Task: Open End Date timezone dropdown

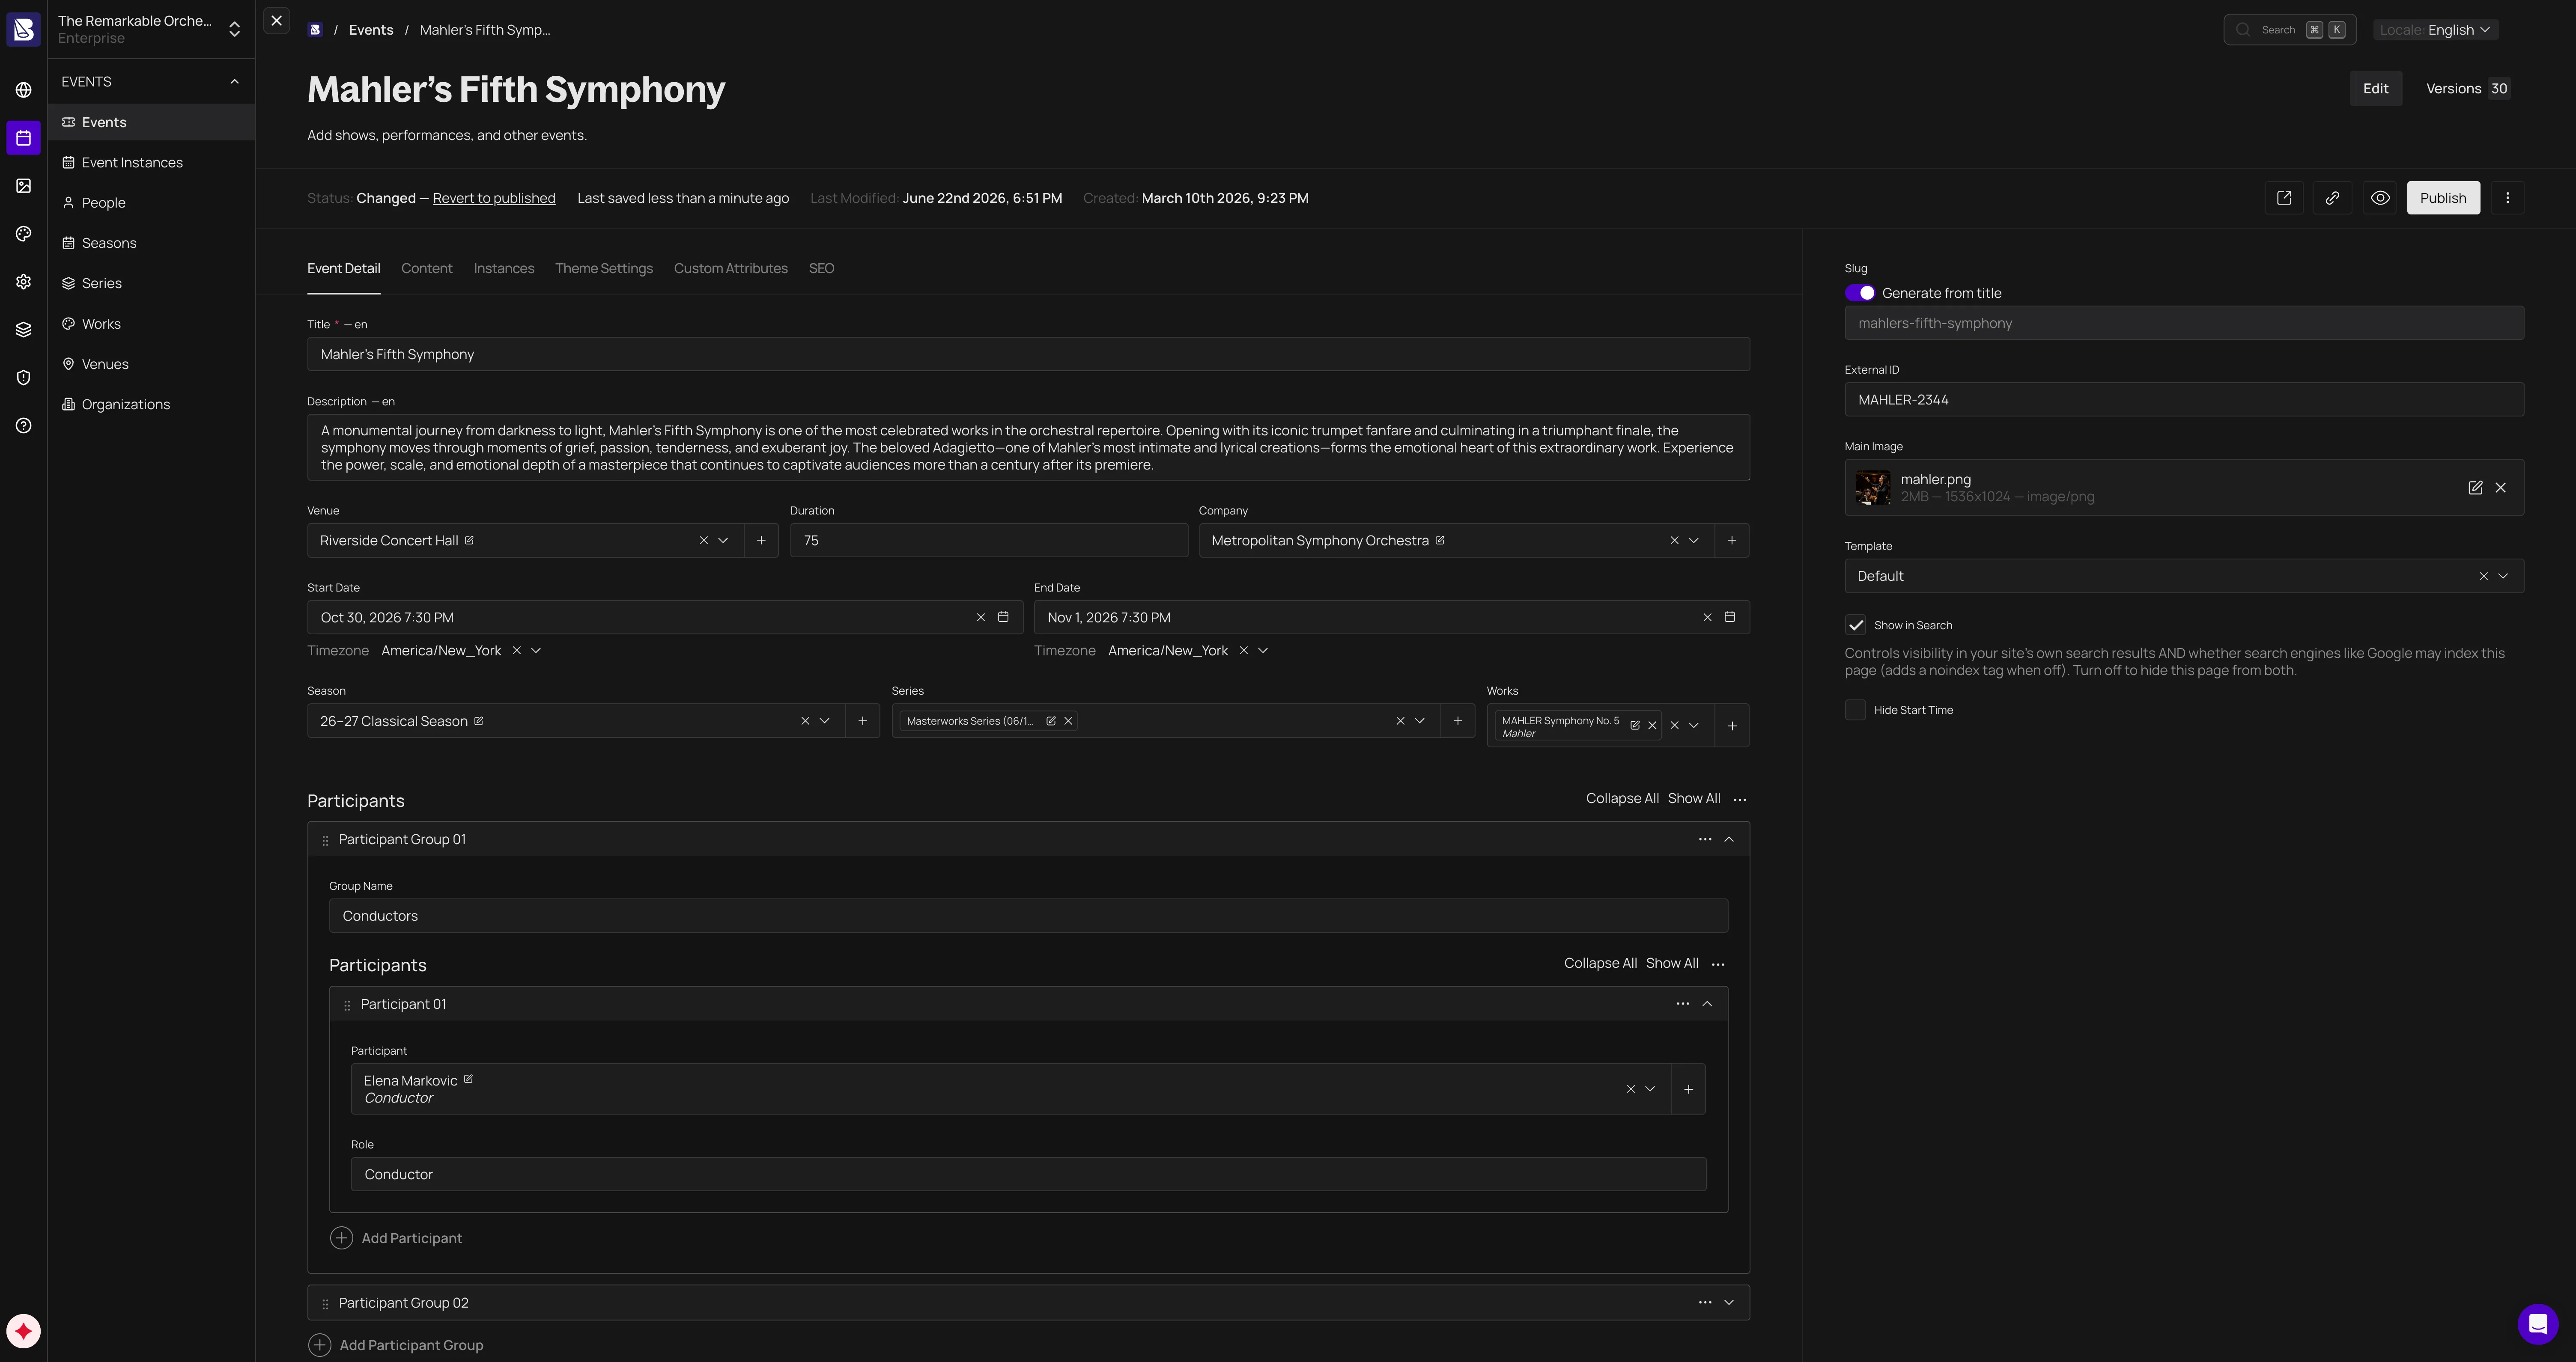Action: (1263, 651)
